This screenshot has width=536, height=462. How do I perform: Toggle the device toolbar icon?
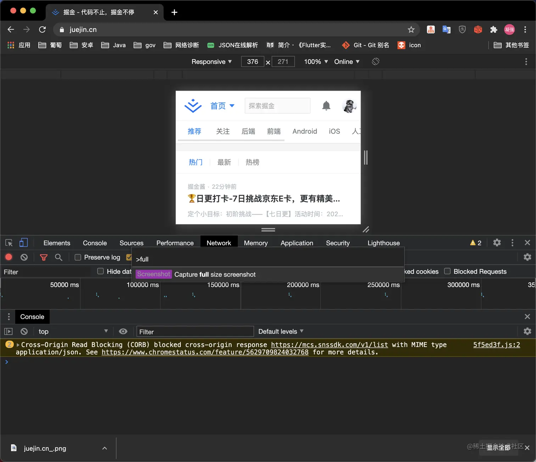point(23,243)
